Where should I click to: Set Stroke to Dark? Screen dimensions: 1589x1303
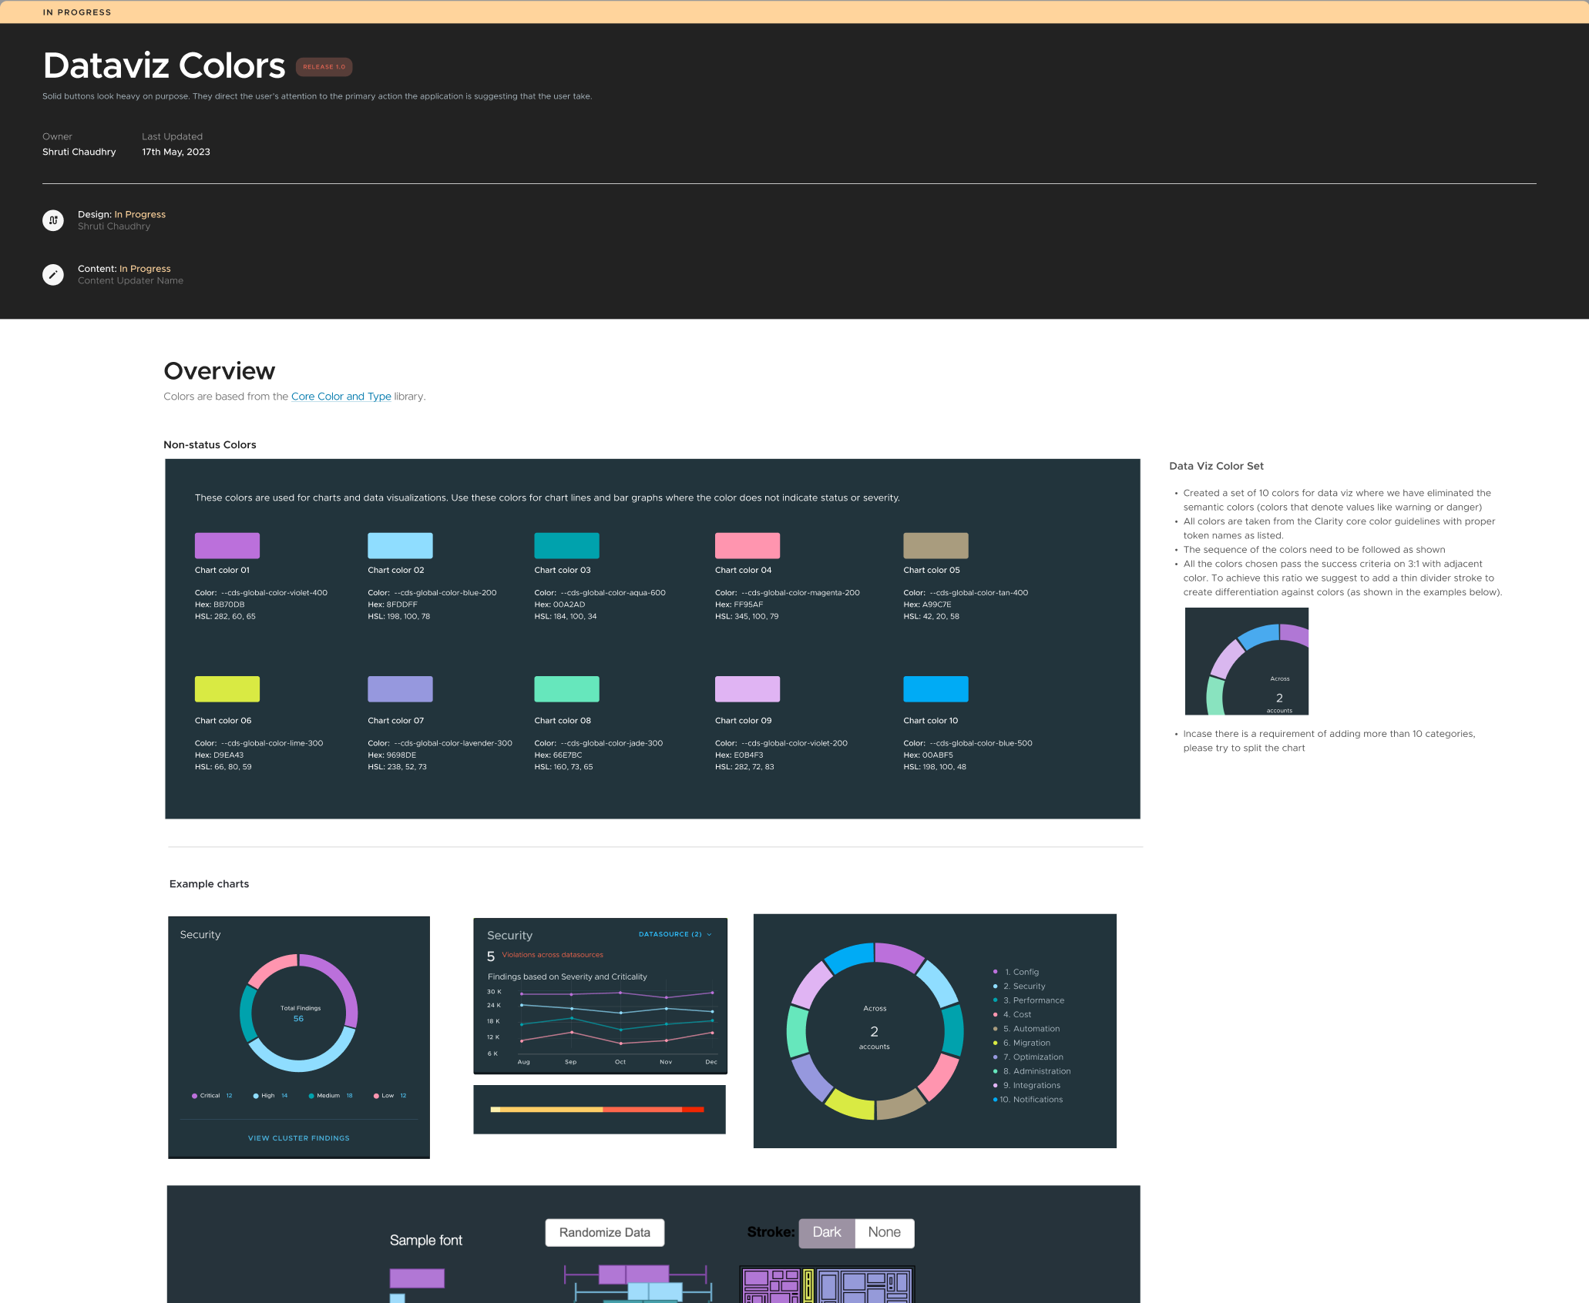click(x=827, y=1232)
